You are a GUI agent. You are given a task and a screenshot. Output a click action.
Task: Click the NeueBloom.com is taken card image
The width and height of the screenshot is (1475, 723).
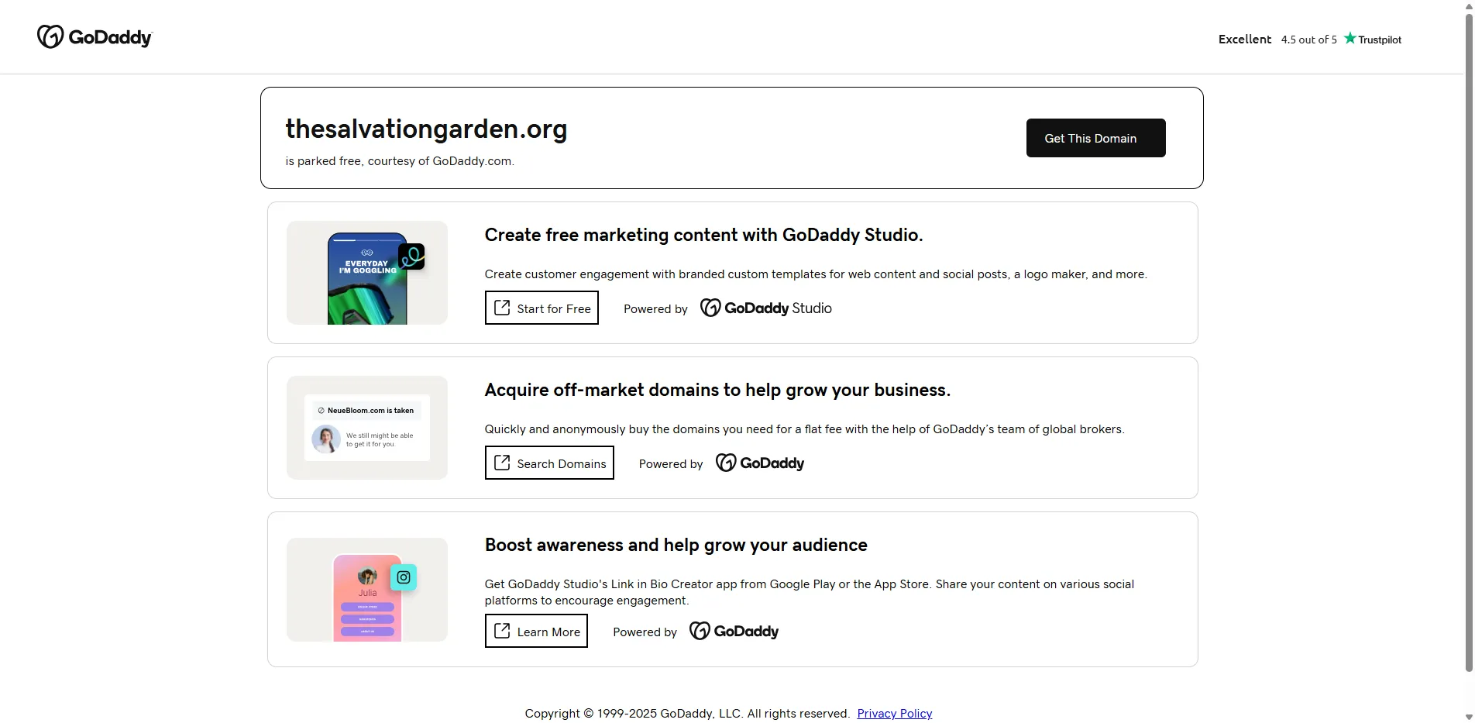tap(366, 427)
